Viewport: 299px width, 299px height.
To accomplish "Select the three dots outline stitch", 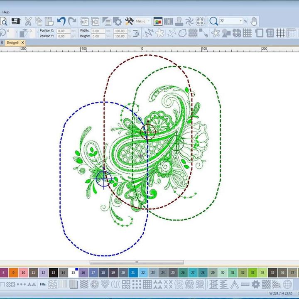I will pos(21,284).
